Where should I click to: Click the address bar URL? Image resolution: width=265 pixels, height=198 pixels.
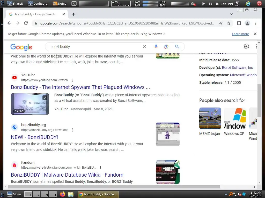click(x=127, y=23)
